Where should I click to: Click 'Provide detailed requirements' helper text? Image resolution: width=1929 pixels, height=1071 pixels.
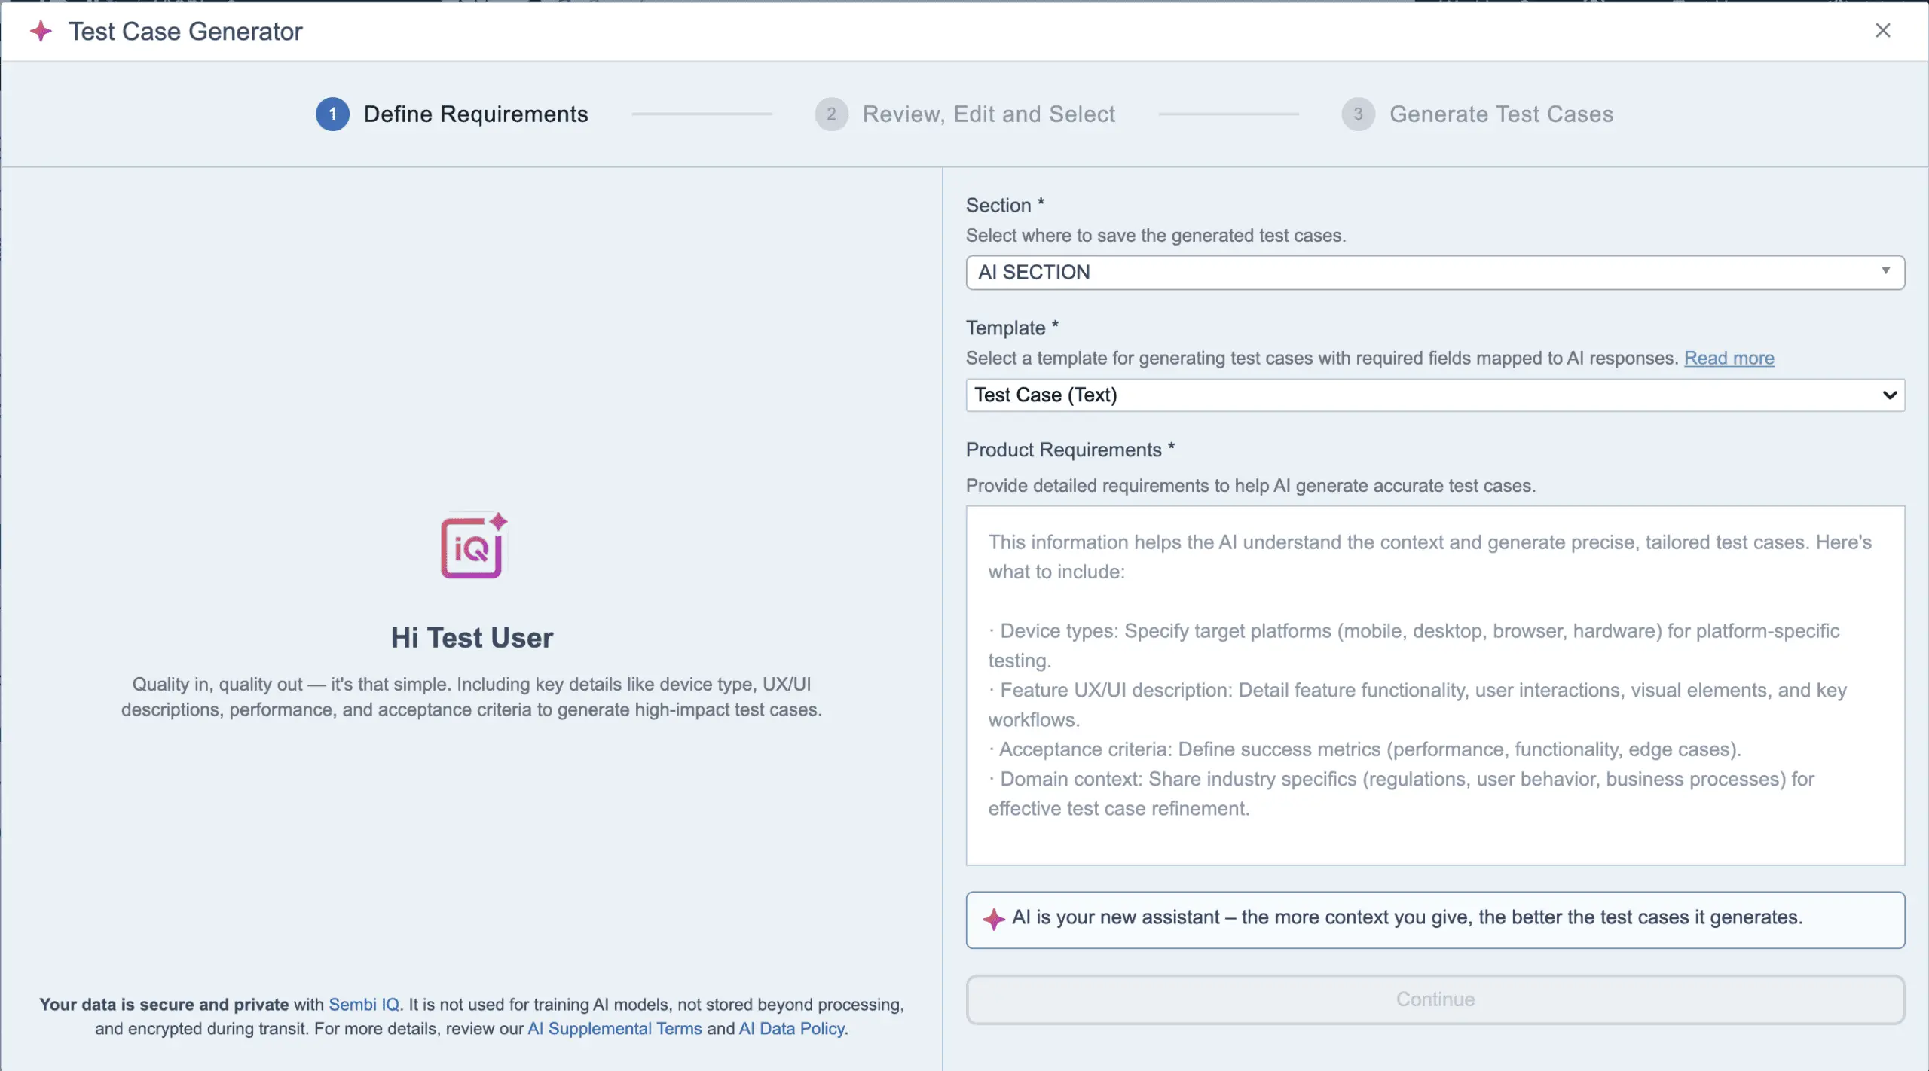pyautogui.click(x=1250, y=485)
